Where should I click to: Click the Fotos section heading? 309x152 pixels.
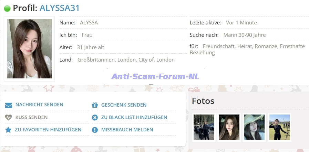tap(203, 101)
